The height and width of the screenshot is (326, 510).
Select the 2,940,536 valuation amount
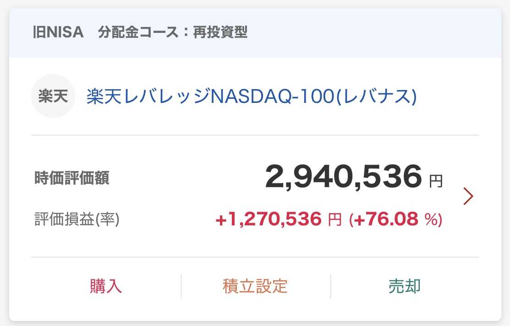point(343,177)
